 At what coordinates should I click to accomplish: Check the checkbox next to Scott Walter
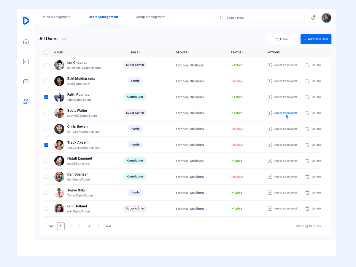[x=46, y=113]
